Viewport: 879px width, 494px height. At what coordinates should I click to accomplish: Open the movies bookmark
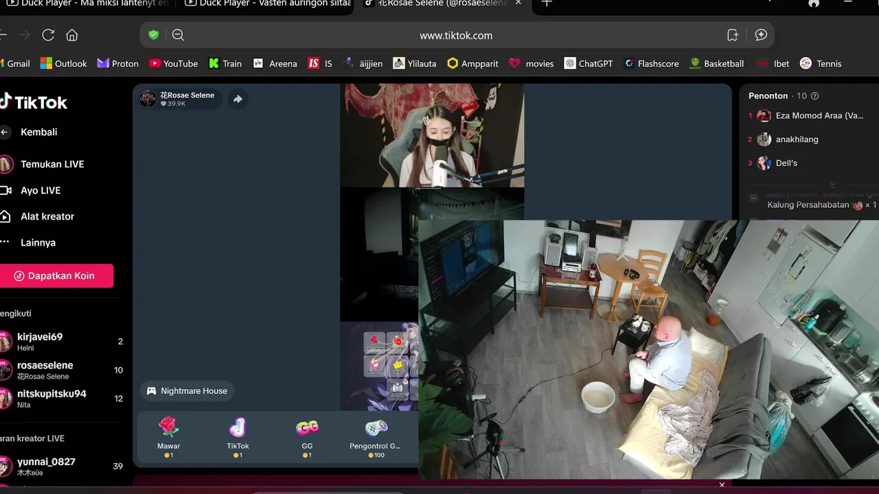[x=531, y=63]
